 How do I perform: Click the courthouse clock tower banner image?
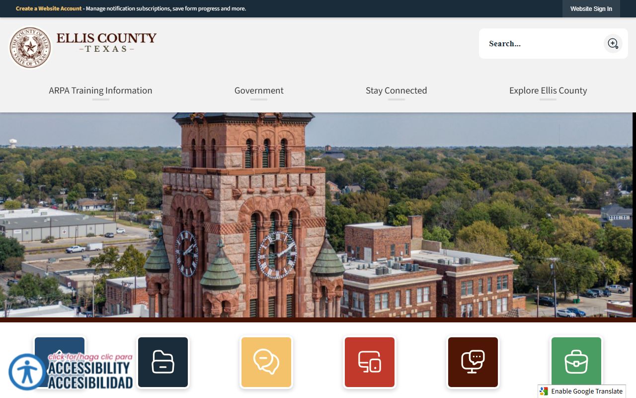318,214
